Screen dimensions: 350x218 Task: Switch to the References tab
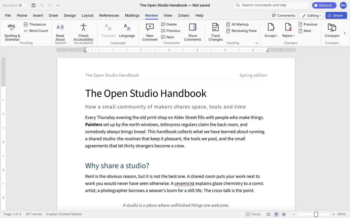tap(109, 15)
